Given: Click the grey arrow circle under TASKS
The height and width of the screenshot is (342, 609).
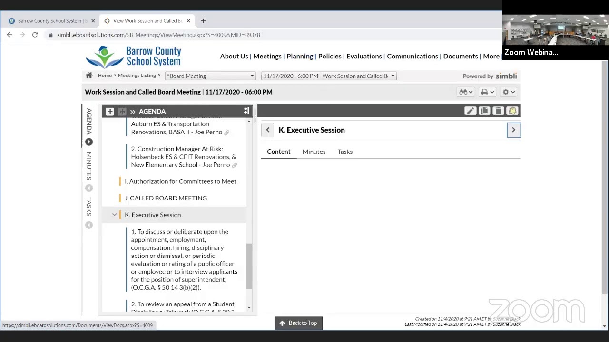Looking at the screenshot, I should pyautogui.click(x=89, y=225).
